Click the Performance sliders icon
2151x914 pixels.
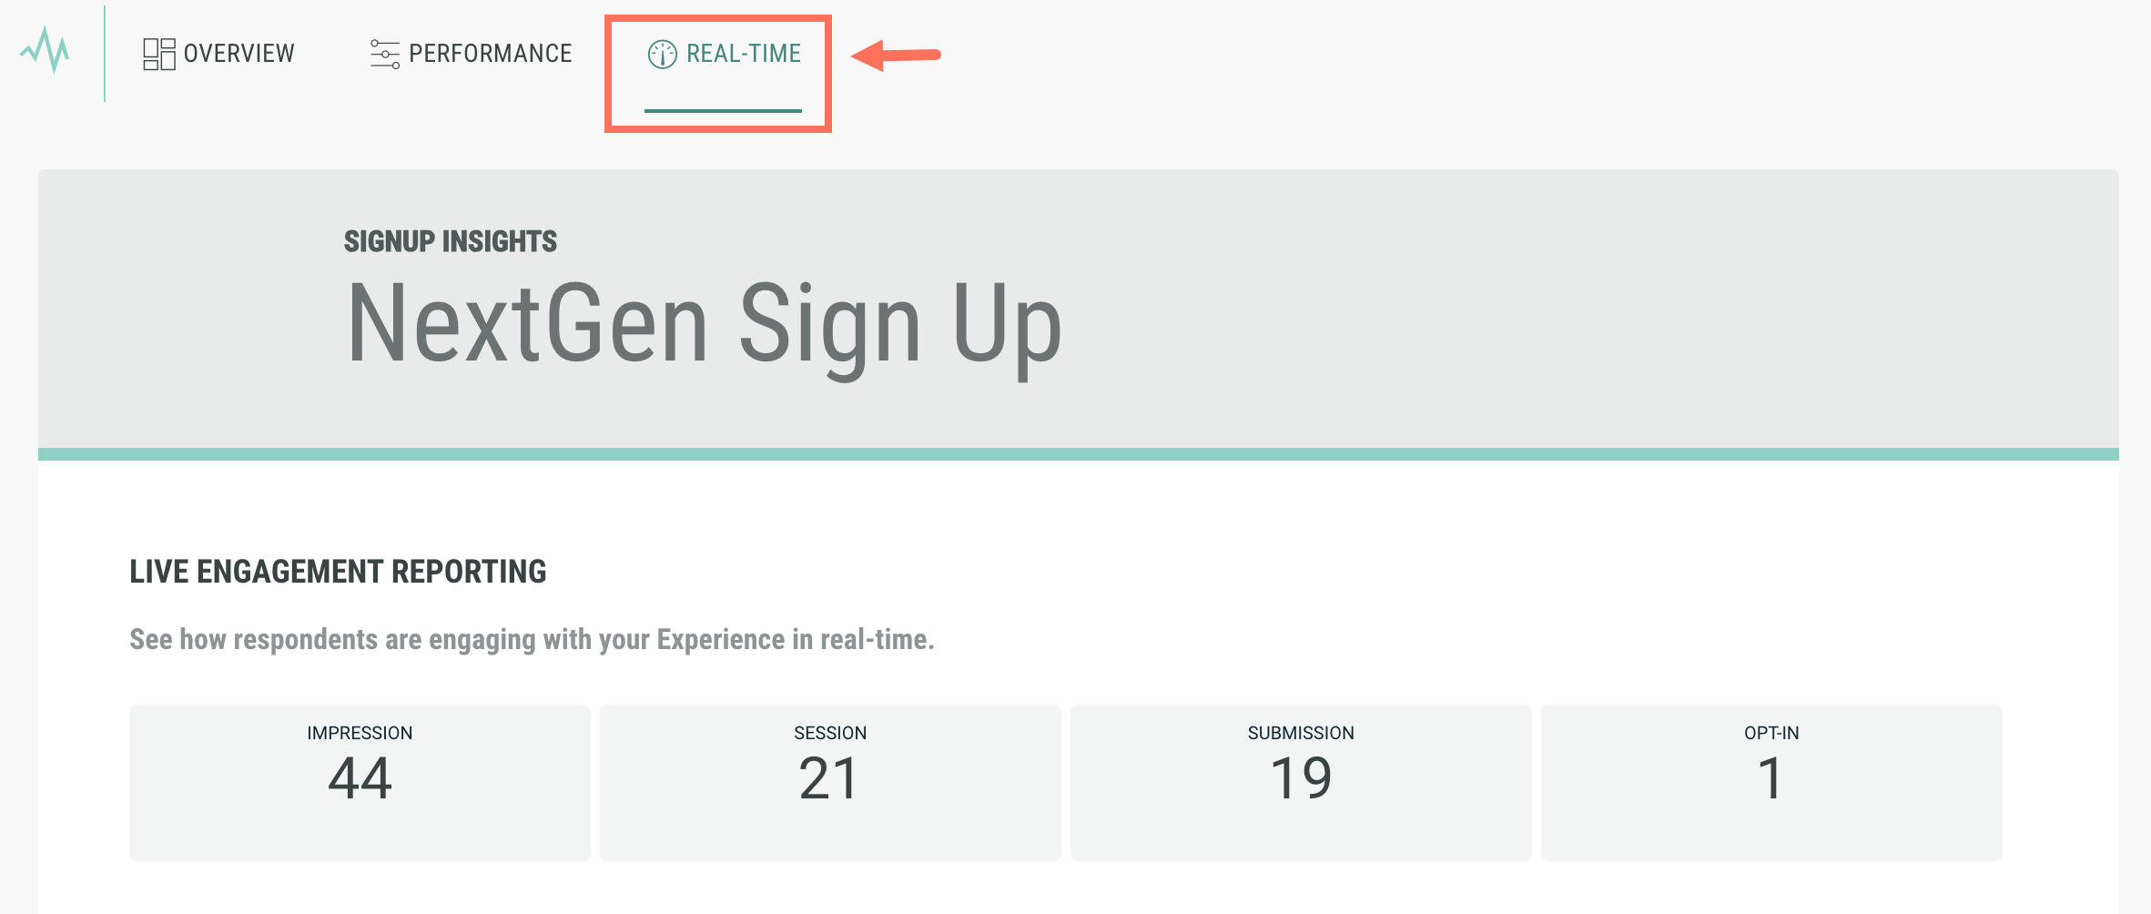tap(384, 54)
